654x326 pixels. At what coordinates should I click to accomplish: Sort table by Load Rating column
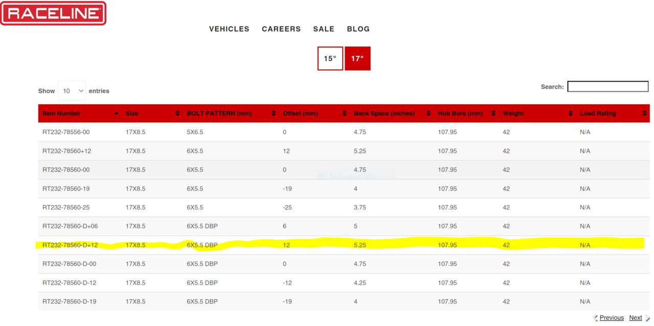click(x=613, y=113)
